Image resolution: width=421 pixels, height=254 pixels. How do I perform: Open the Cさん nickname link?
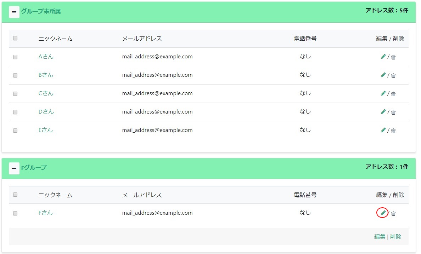point(46,93)
